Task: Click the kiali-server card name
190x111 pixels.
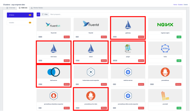Action: pyautogui.click(x=53, y=80)
